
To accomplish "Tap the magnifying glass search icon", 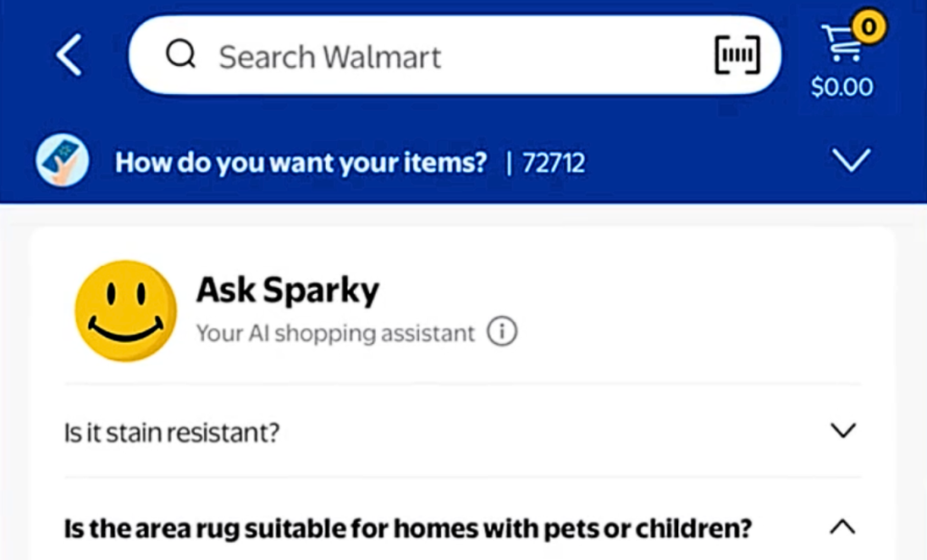I will coord(181,55).
